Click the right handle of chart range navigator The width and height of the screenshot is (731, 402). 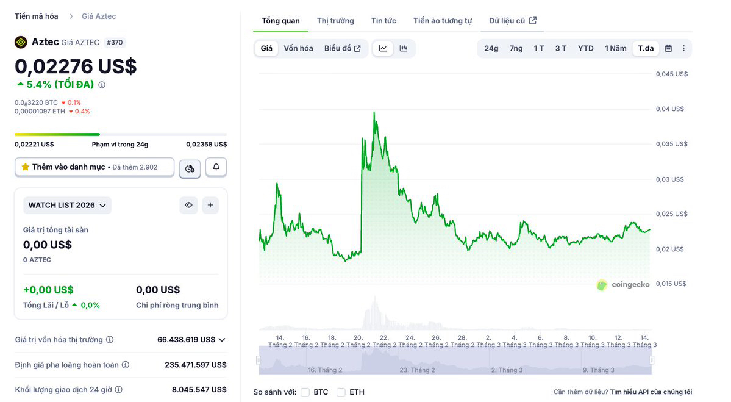click(652, 360)
